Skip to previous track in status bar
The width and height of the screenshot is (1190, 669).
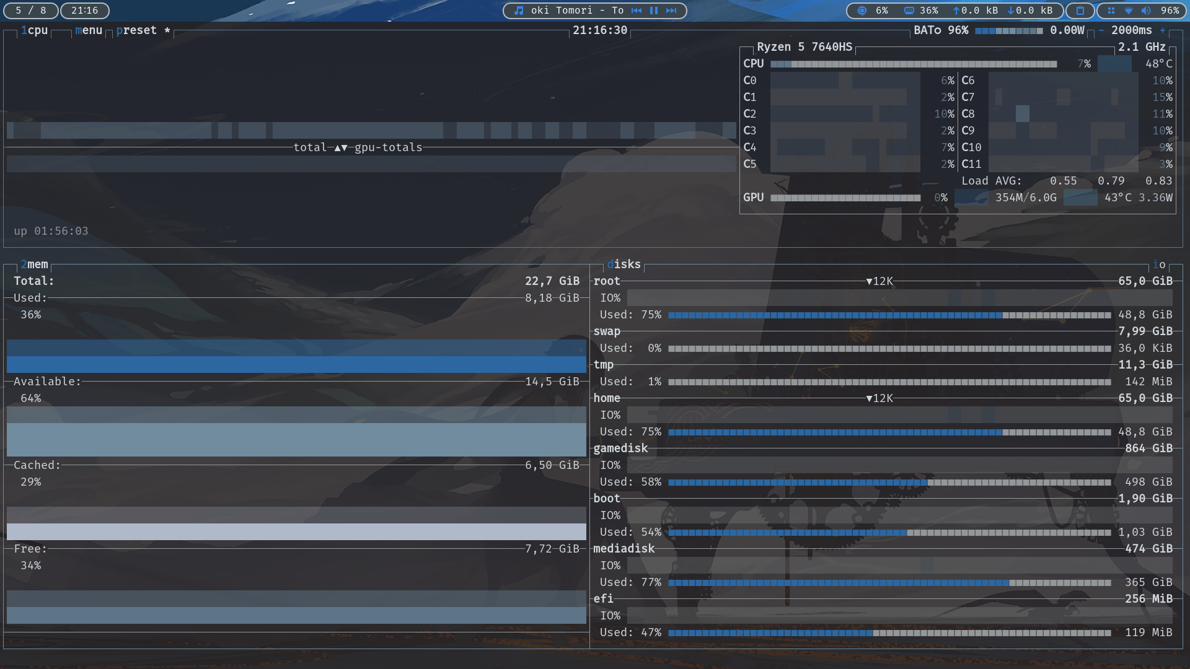(x=636, y=11)
